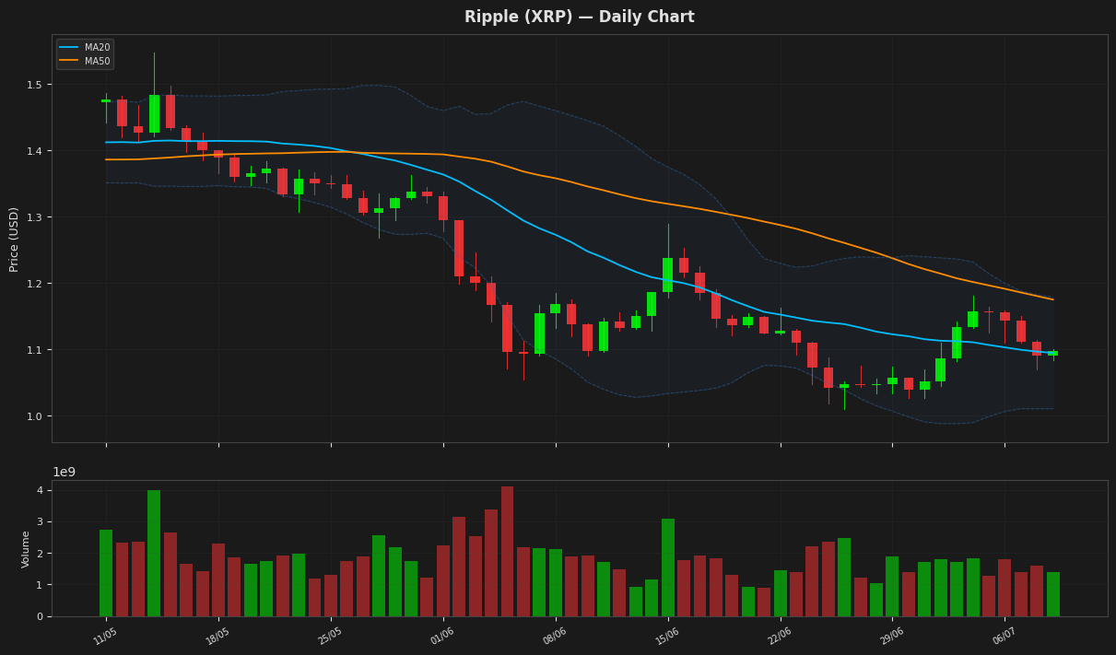
Task: Click the 1.2 price axis tick label
Action: [35, 284]
